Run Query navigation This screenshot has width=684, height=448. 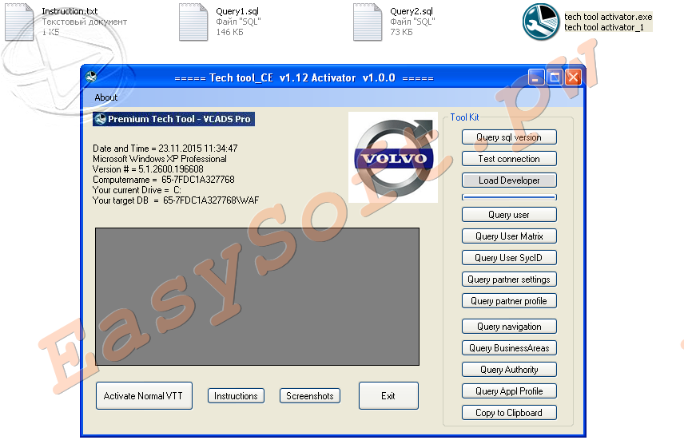tap(509, 327)
